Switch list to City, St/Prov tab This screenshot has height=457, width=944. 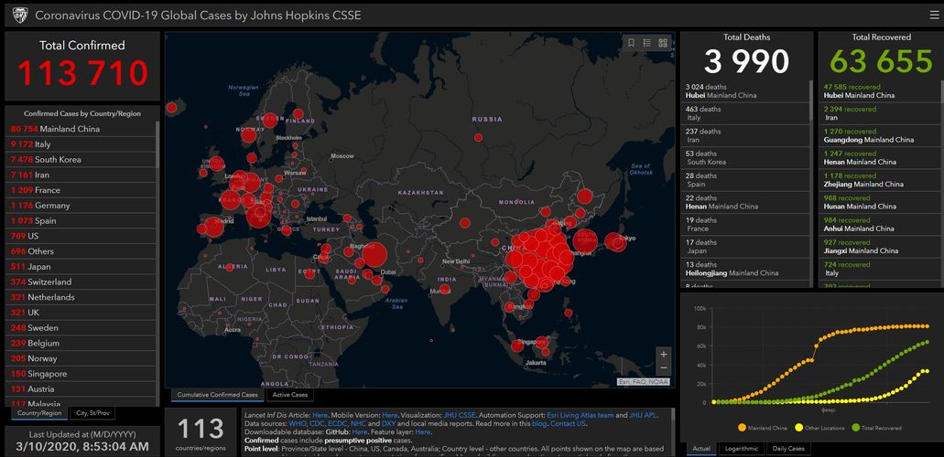pos(93,413)
